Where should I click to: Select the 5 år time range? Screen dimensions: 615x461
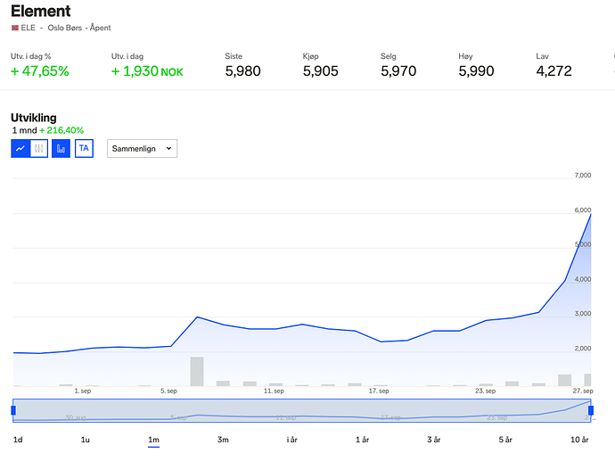coord(505,440)
